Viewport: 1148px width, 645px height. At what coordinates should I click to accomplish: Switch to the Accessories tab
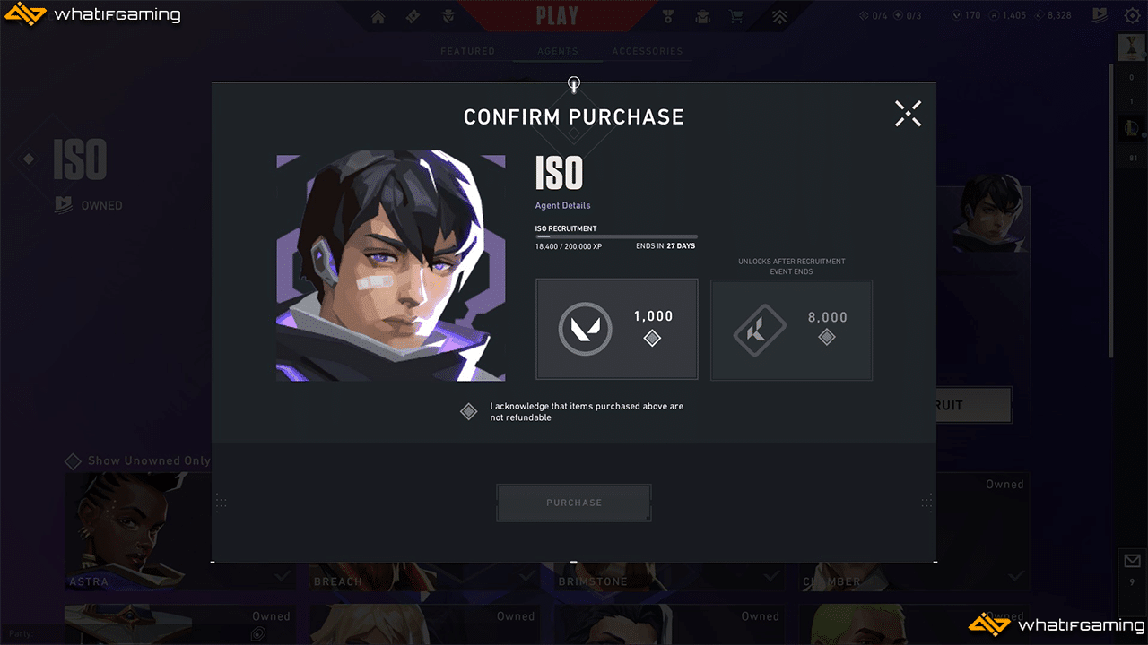[648, 52]
